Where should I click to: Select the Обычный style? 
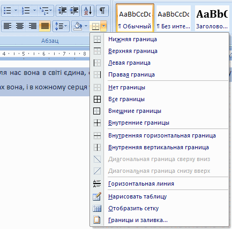tap(135, 18)
